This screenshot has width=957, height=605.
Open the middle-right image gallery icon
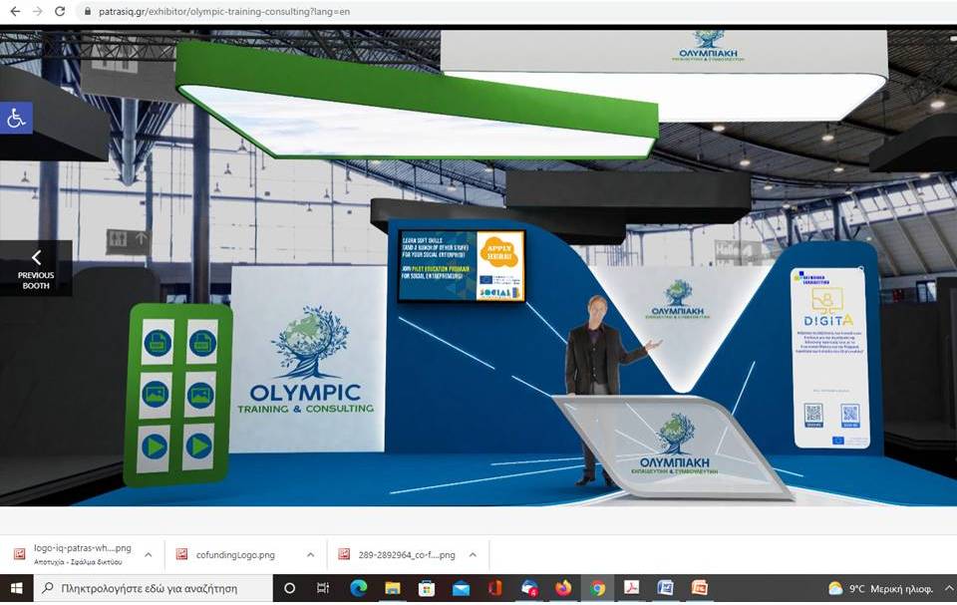(x=200, y=394)
